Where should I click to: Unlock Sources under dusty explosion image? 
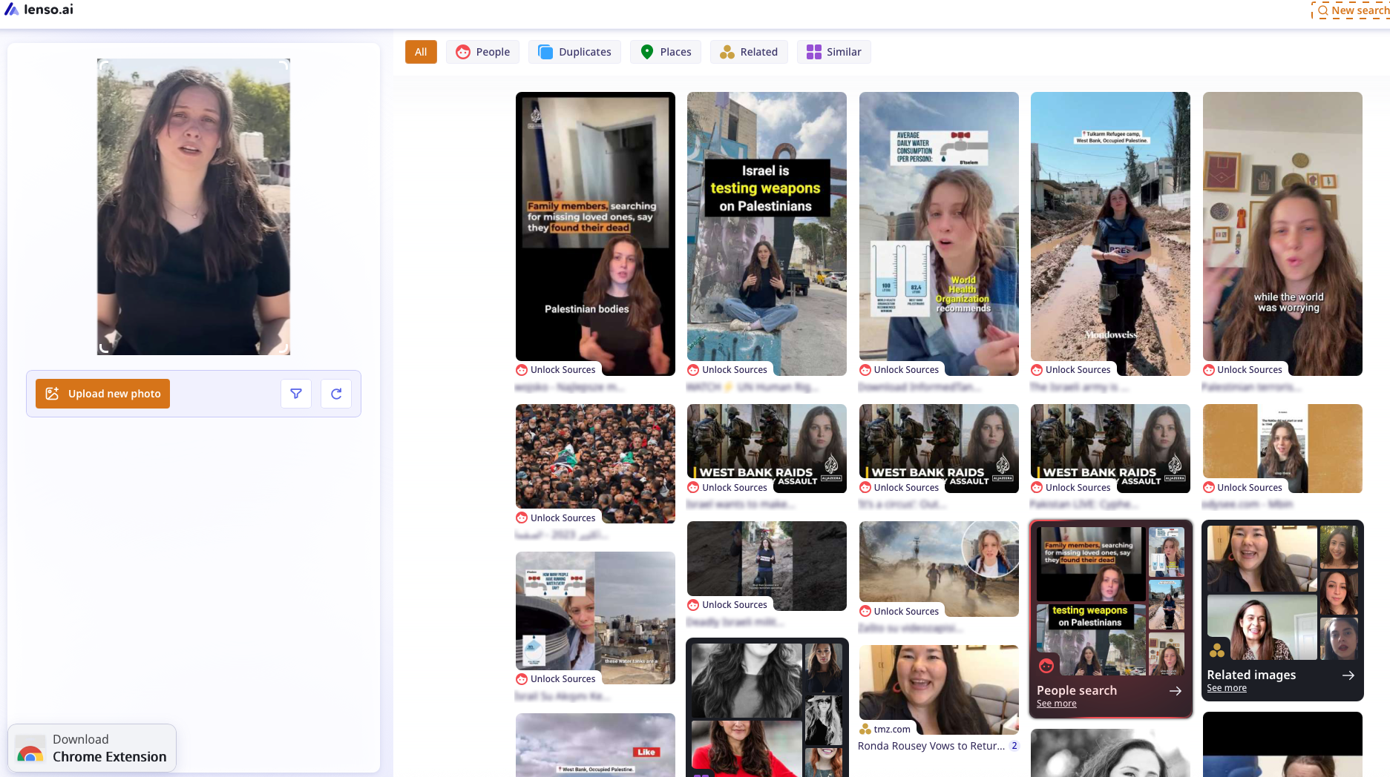899,612
